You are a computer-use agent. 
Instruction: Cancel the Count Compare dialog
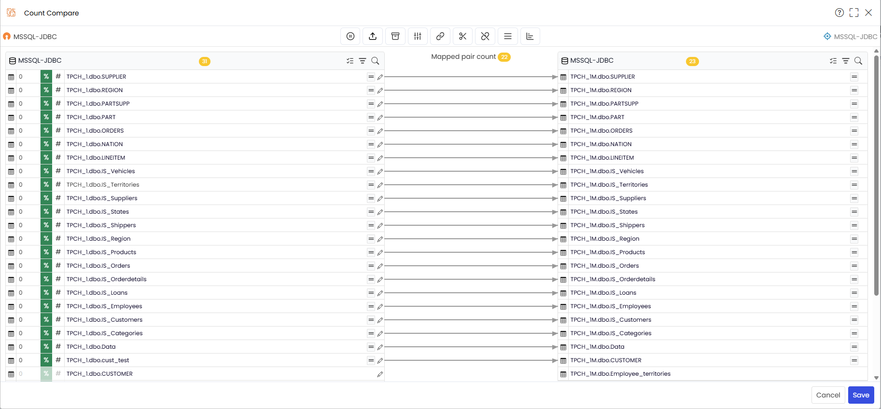point(828,395)
